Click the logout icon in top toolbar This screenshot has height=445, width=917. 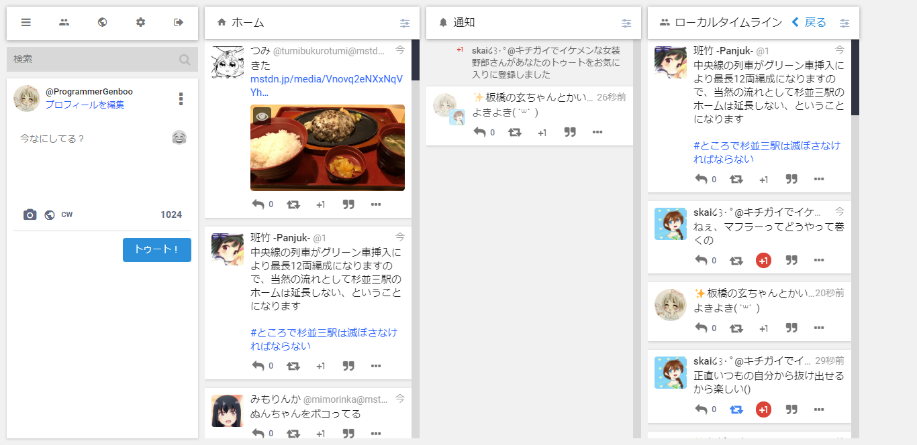[x=179, y=22]
